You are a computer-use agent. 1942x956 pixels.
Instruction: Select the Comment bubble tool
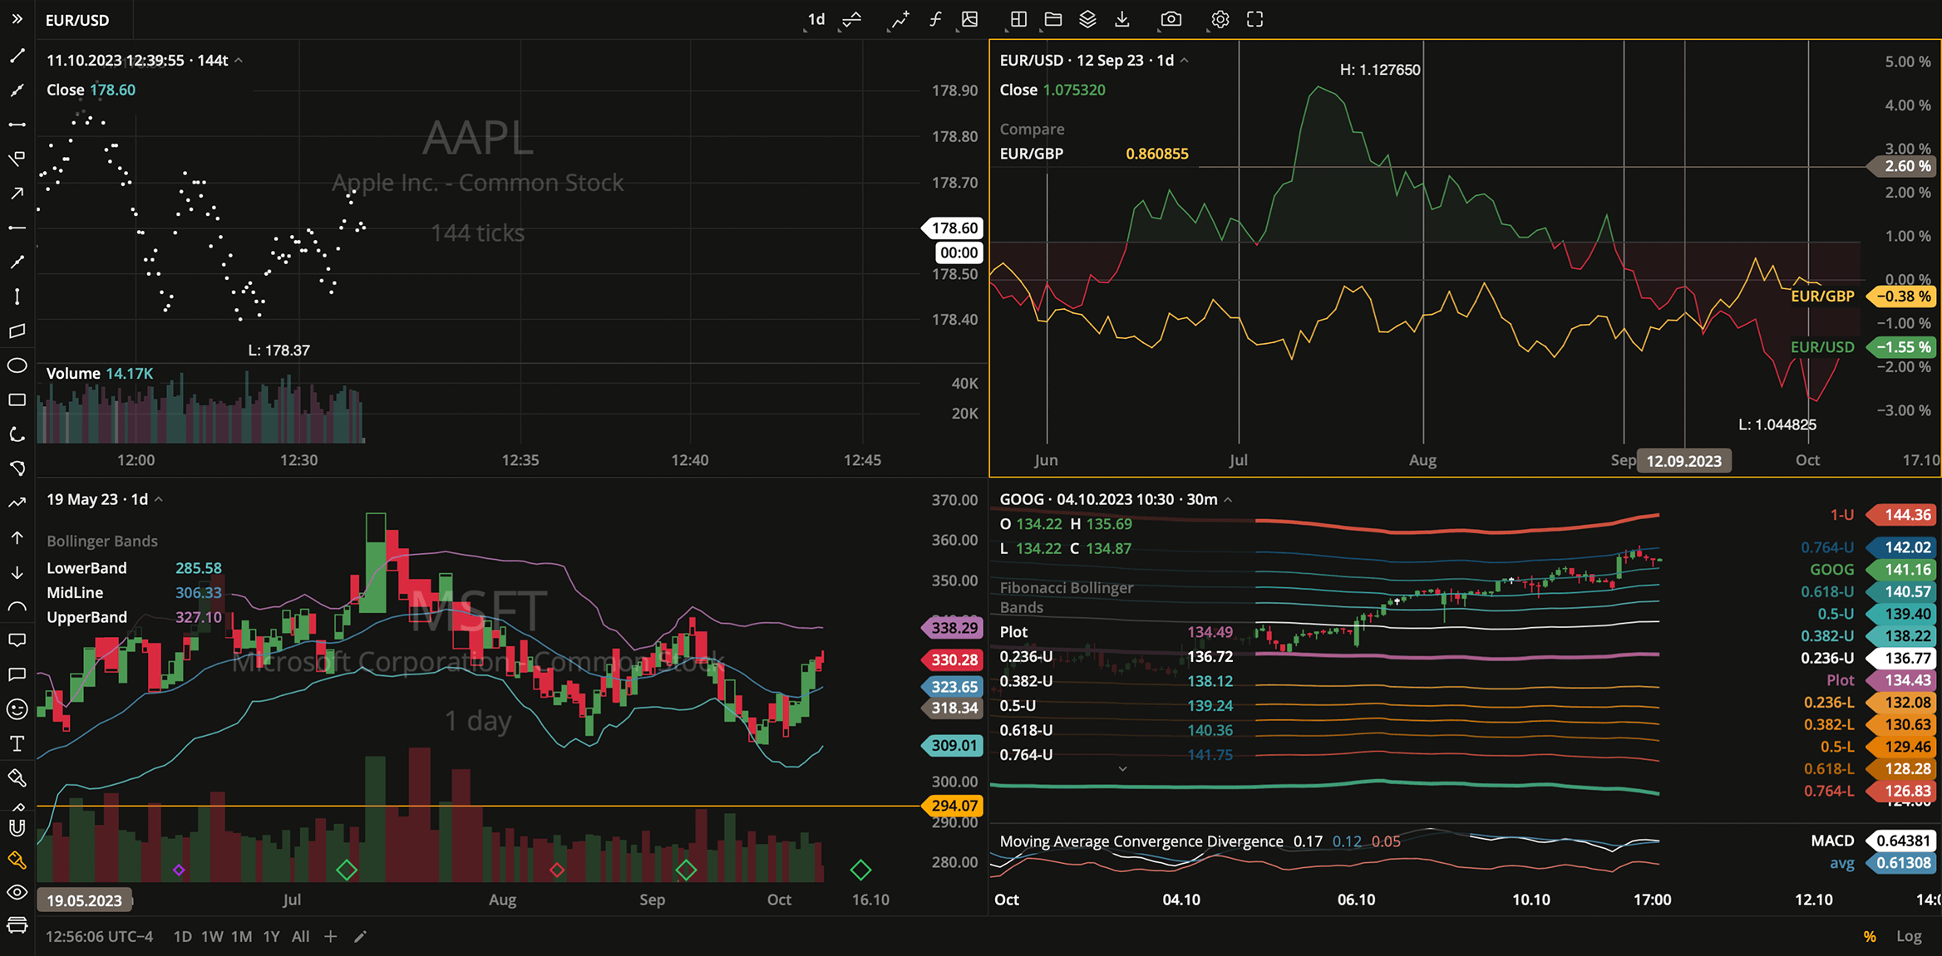coord(17,674)
